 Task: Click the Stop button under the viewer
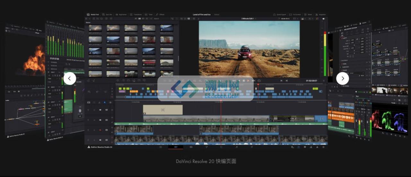(244, 81)
